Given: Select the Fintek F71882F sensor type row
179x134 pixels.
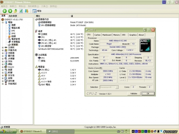Looking at the screenshot, I should pos(66,22).
